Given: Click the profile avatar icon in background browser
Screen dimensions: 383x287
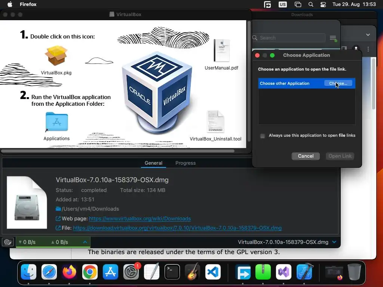Looking at the screenshot, I should (x=356, y=48).
